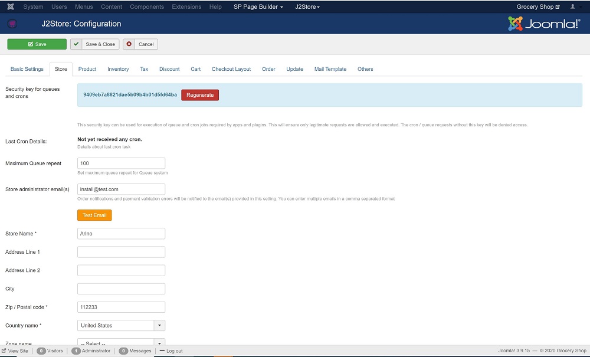Open the View Site link in the status bar
This screenshot has height=357, width=590.
coord(15,351)
